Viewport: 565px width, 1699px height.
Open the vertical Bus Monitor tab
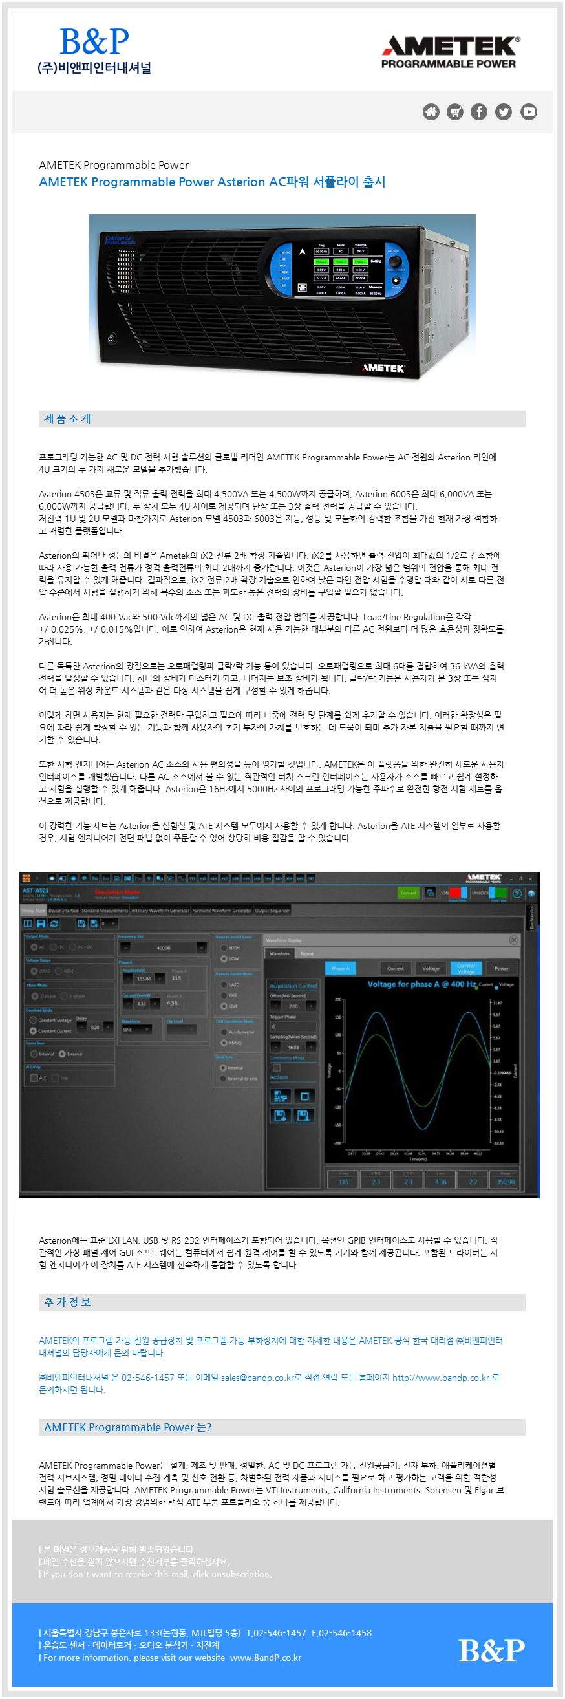click(532, 917)
